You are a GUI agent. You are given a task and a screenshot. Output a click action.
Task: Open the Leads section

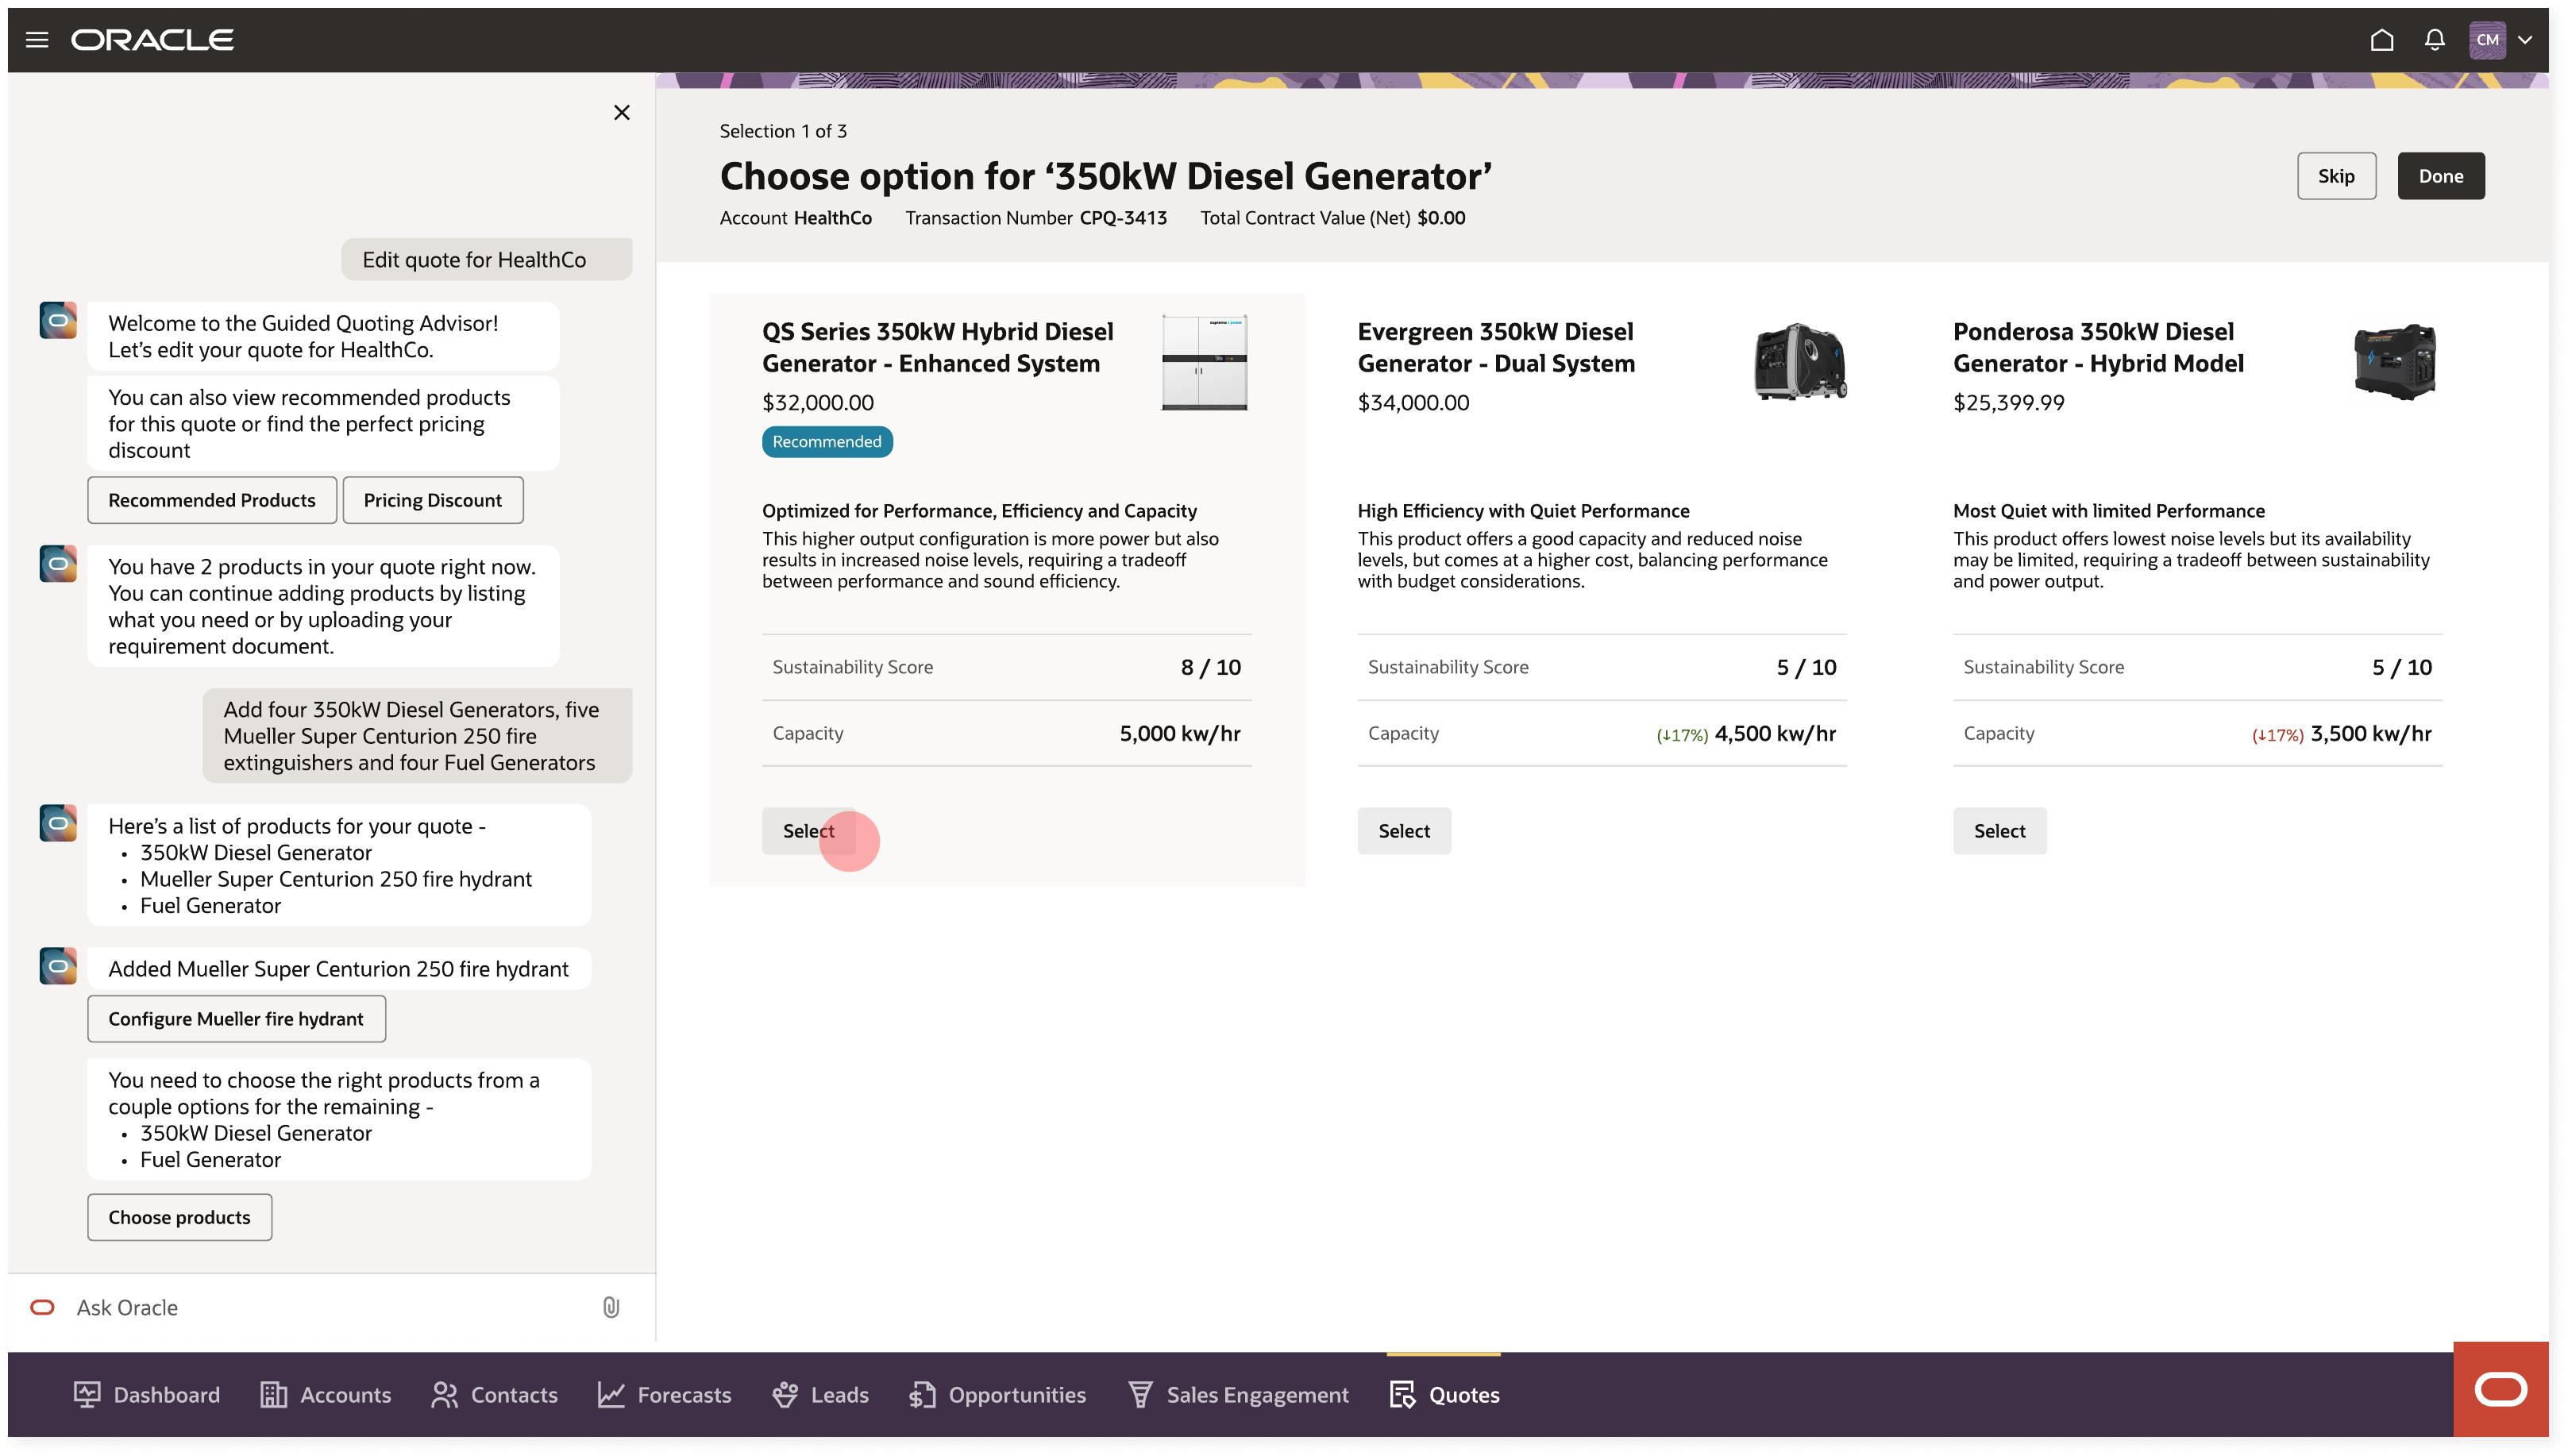point(820,1394)
